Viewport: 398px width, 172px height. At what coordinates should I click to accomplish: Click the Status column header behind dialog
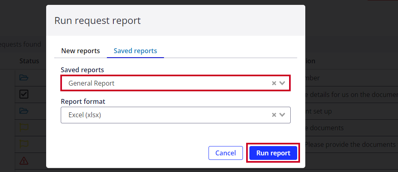tap(29, 61)
